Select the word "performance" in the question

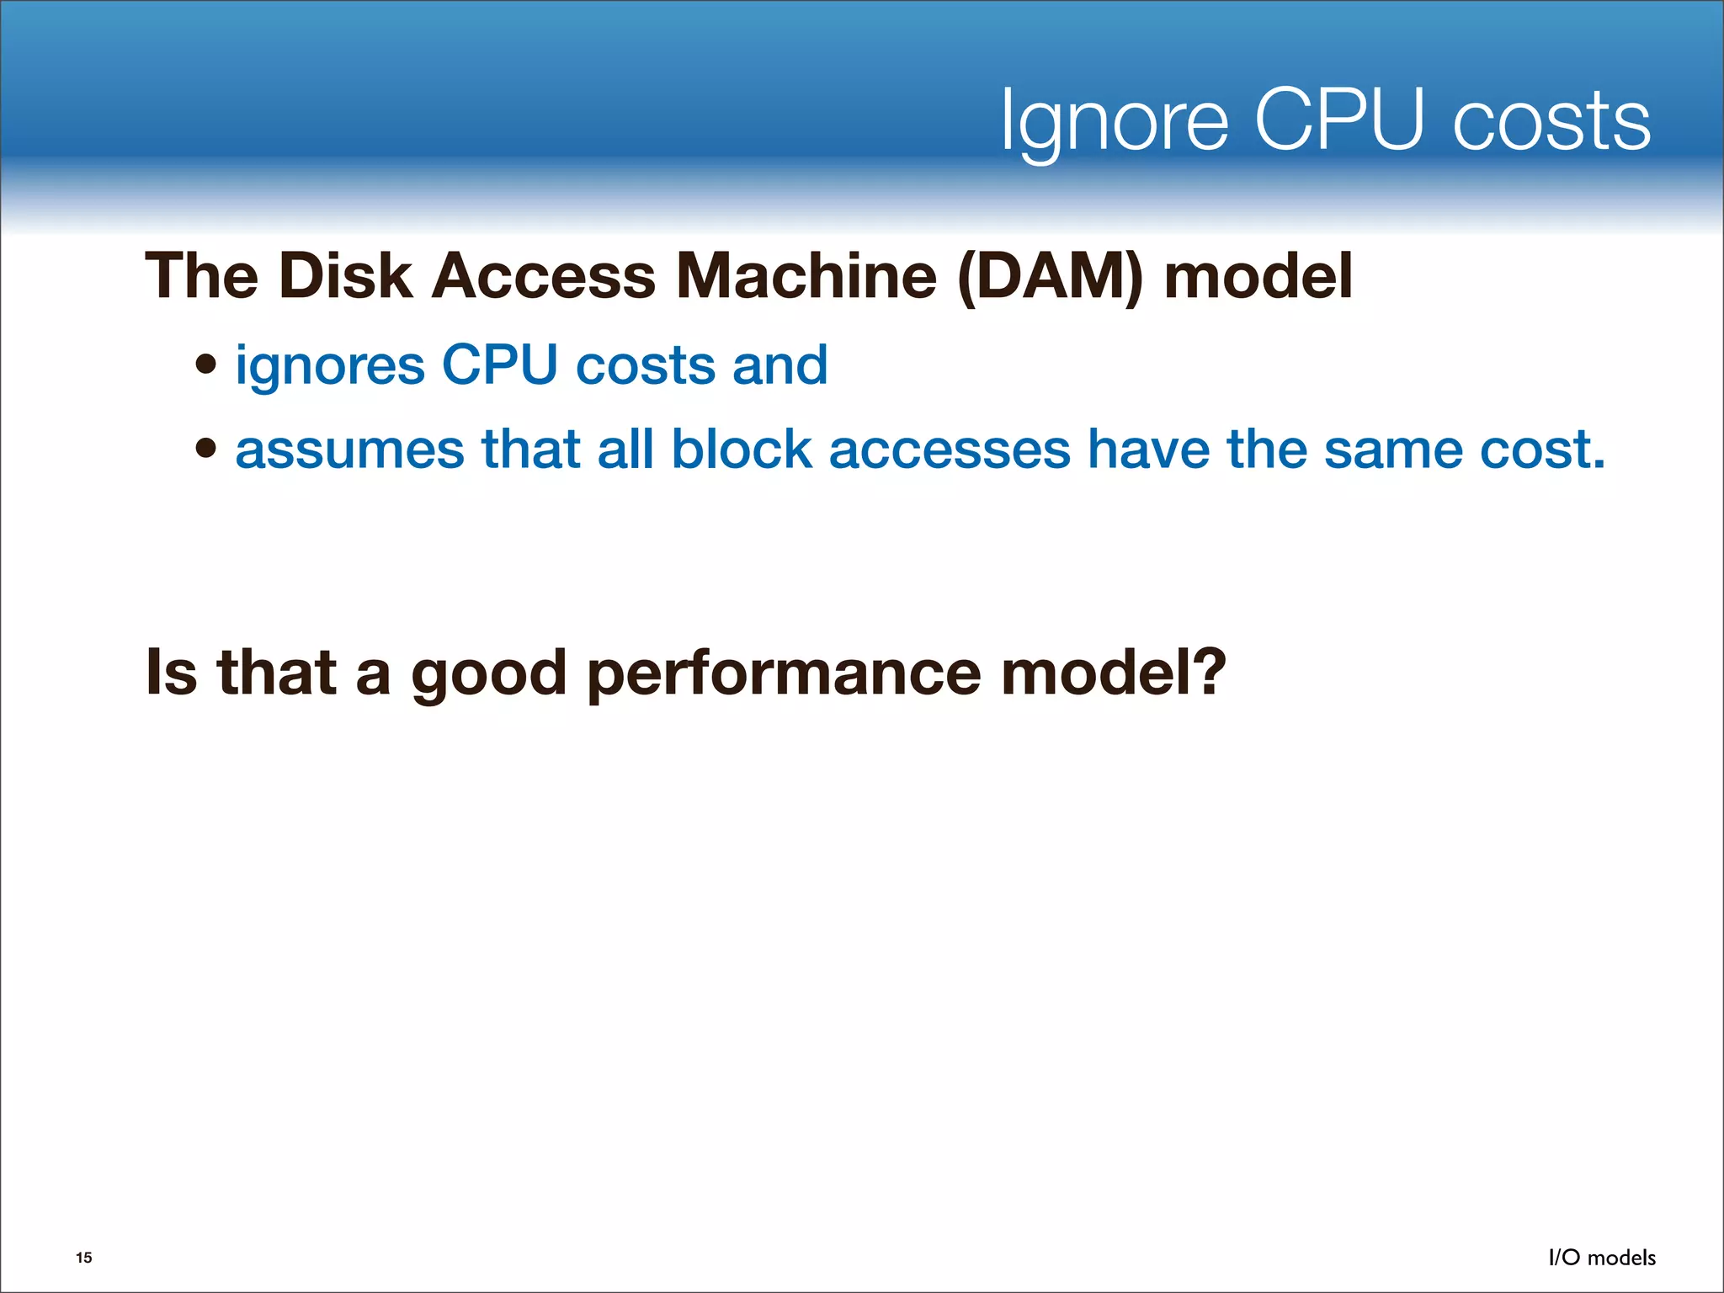click(x=784, y=673)
